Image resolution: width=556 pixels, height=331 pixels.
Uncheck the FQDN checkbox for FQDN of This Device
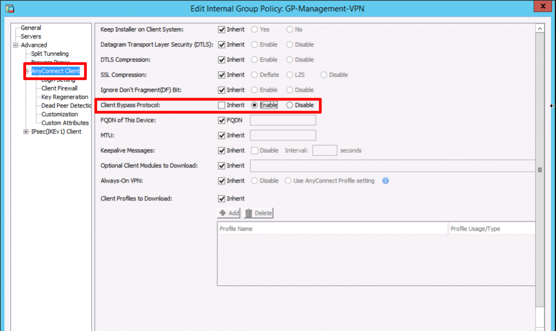click(221, 120)
